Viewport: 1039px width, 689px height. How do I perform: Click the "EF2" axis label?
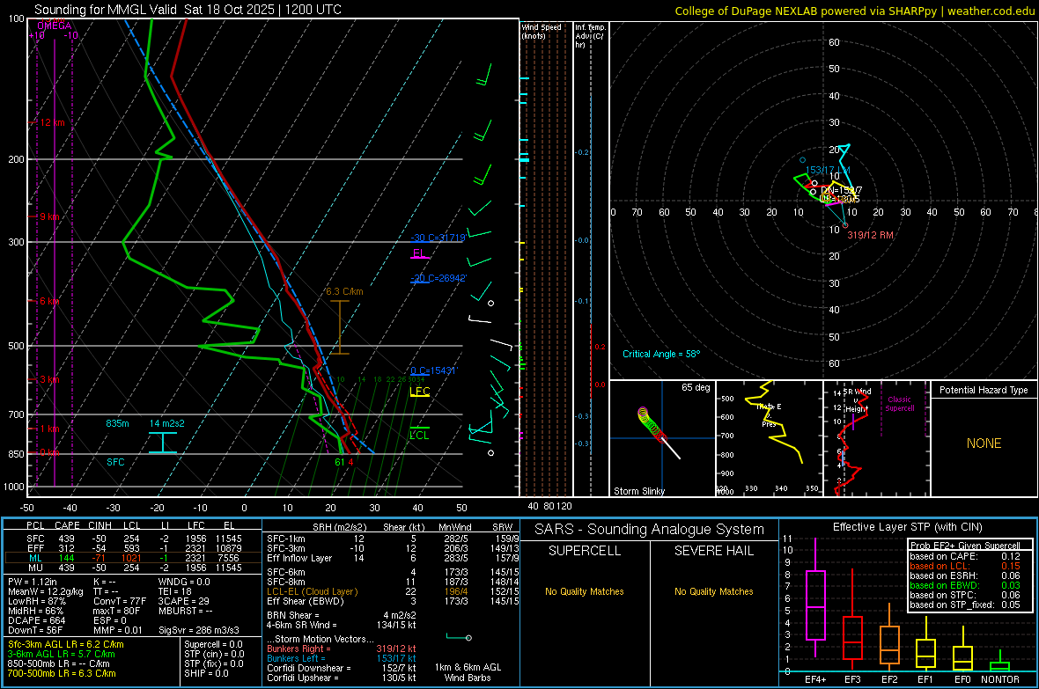[889, 679]
